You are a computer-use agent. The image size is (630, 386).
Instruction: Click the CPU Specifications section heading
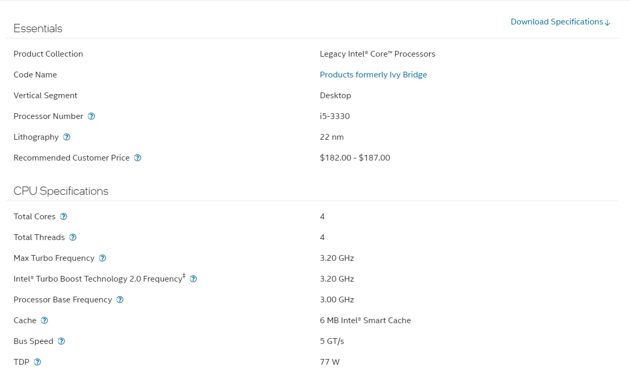coord(61,191)
